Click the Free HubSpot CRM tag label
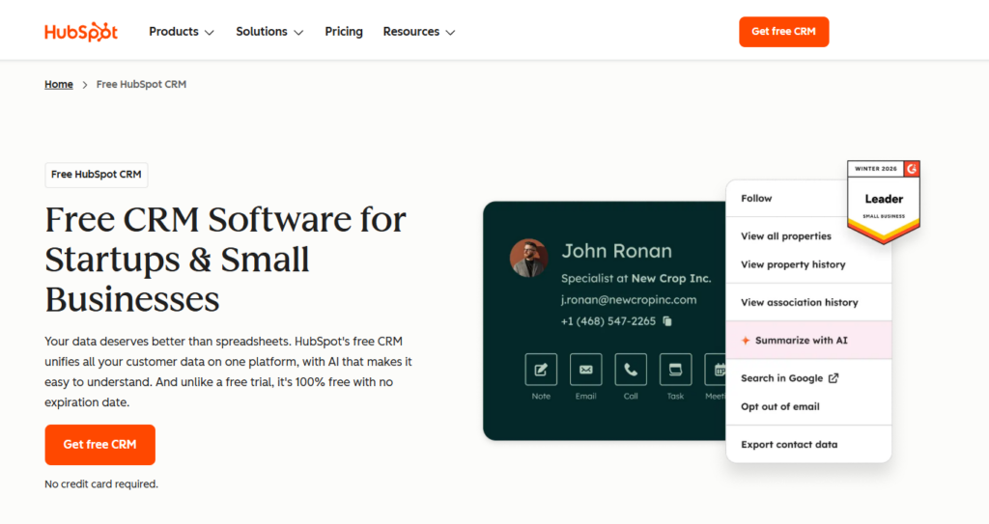The width and height of the screenshot is (989, 524). tap(97, 175)
